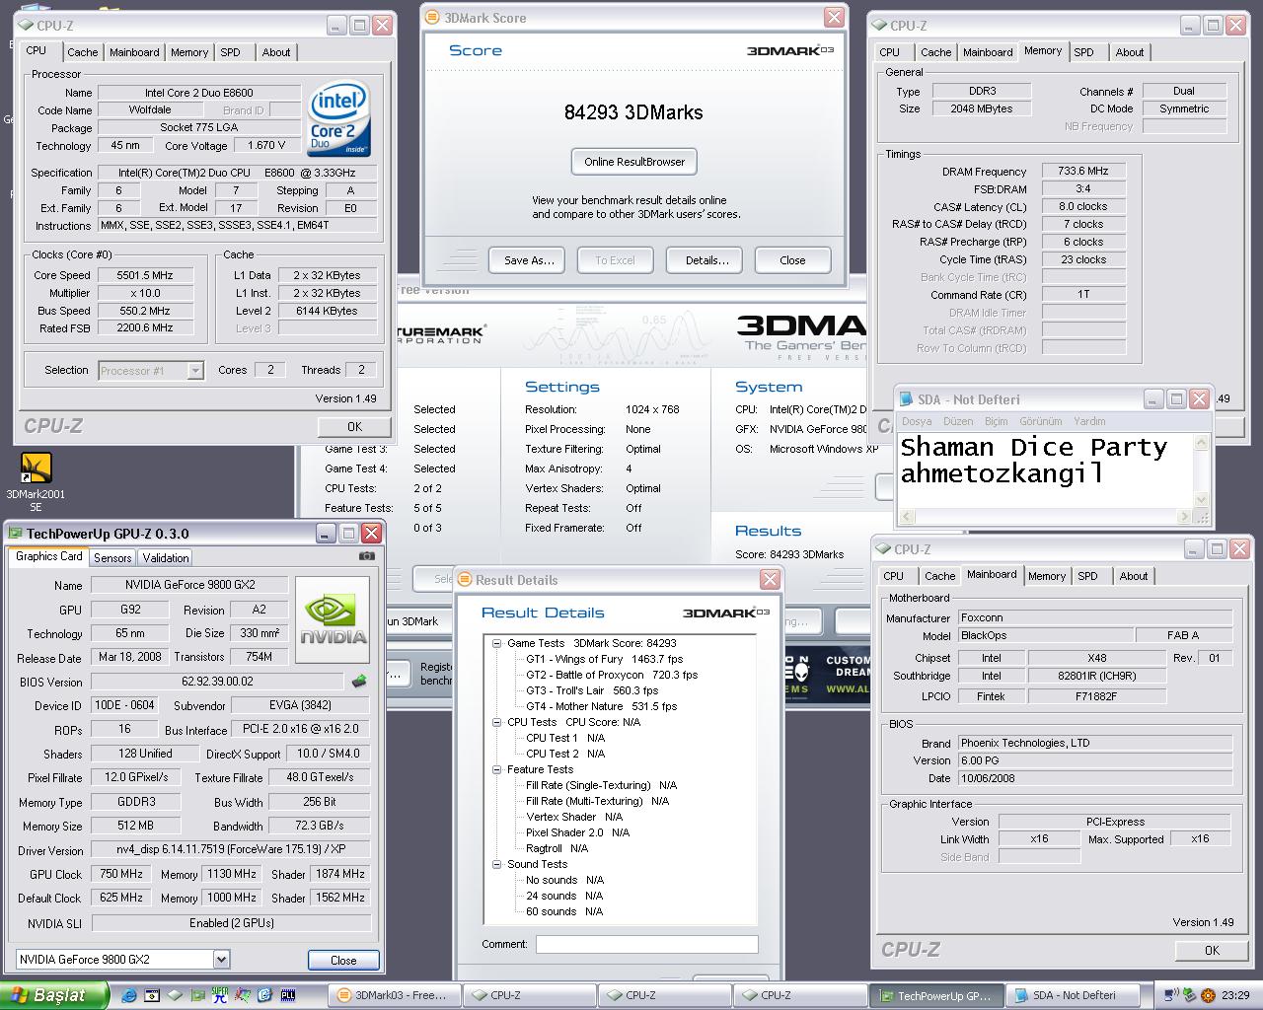Click the BlackOps motherboard model field

click(x=1044, y=636)
